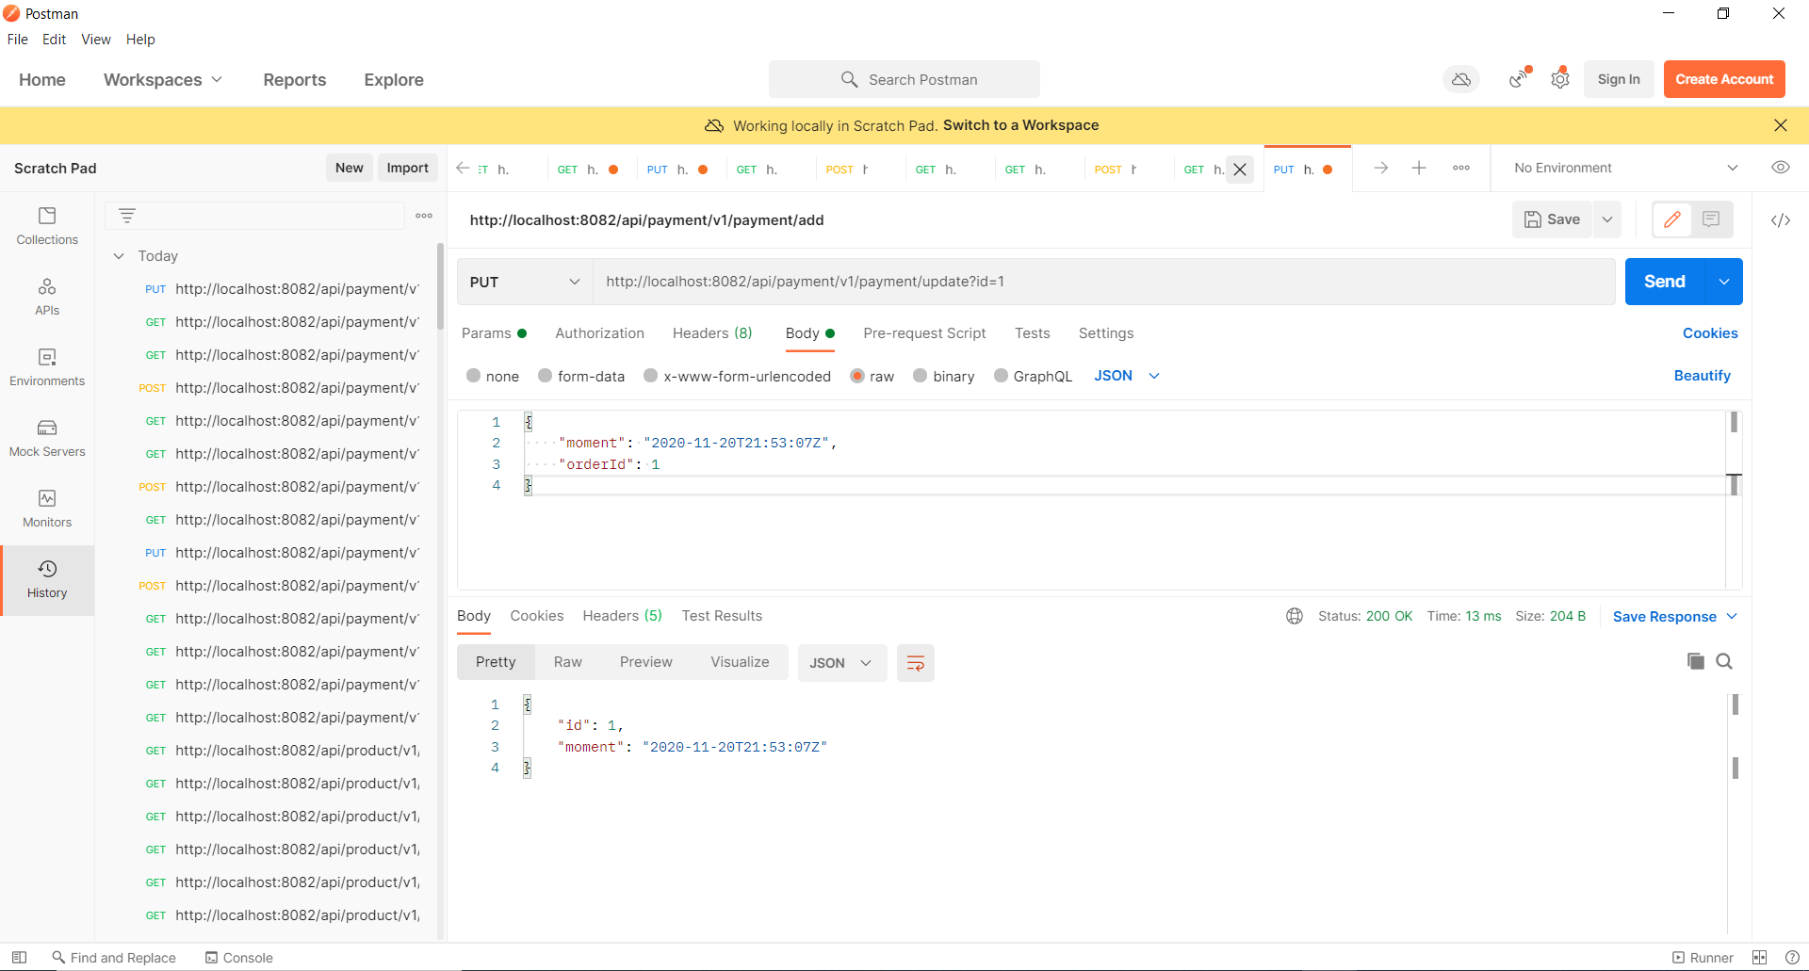Open the History sidebar panel

click(x=47, y=580)
